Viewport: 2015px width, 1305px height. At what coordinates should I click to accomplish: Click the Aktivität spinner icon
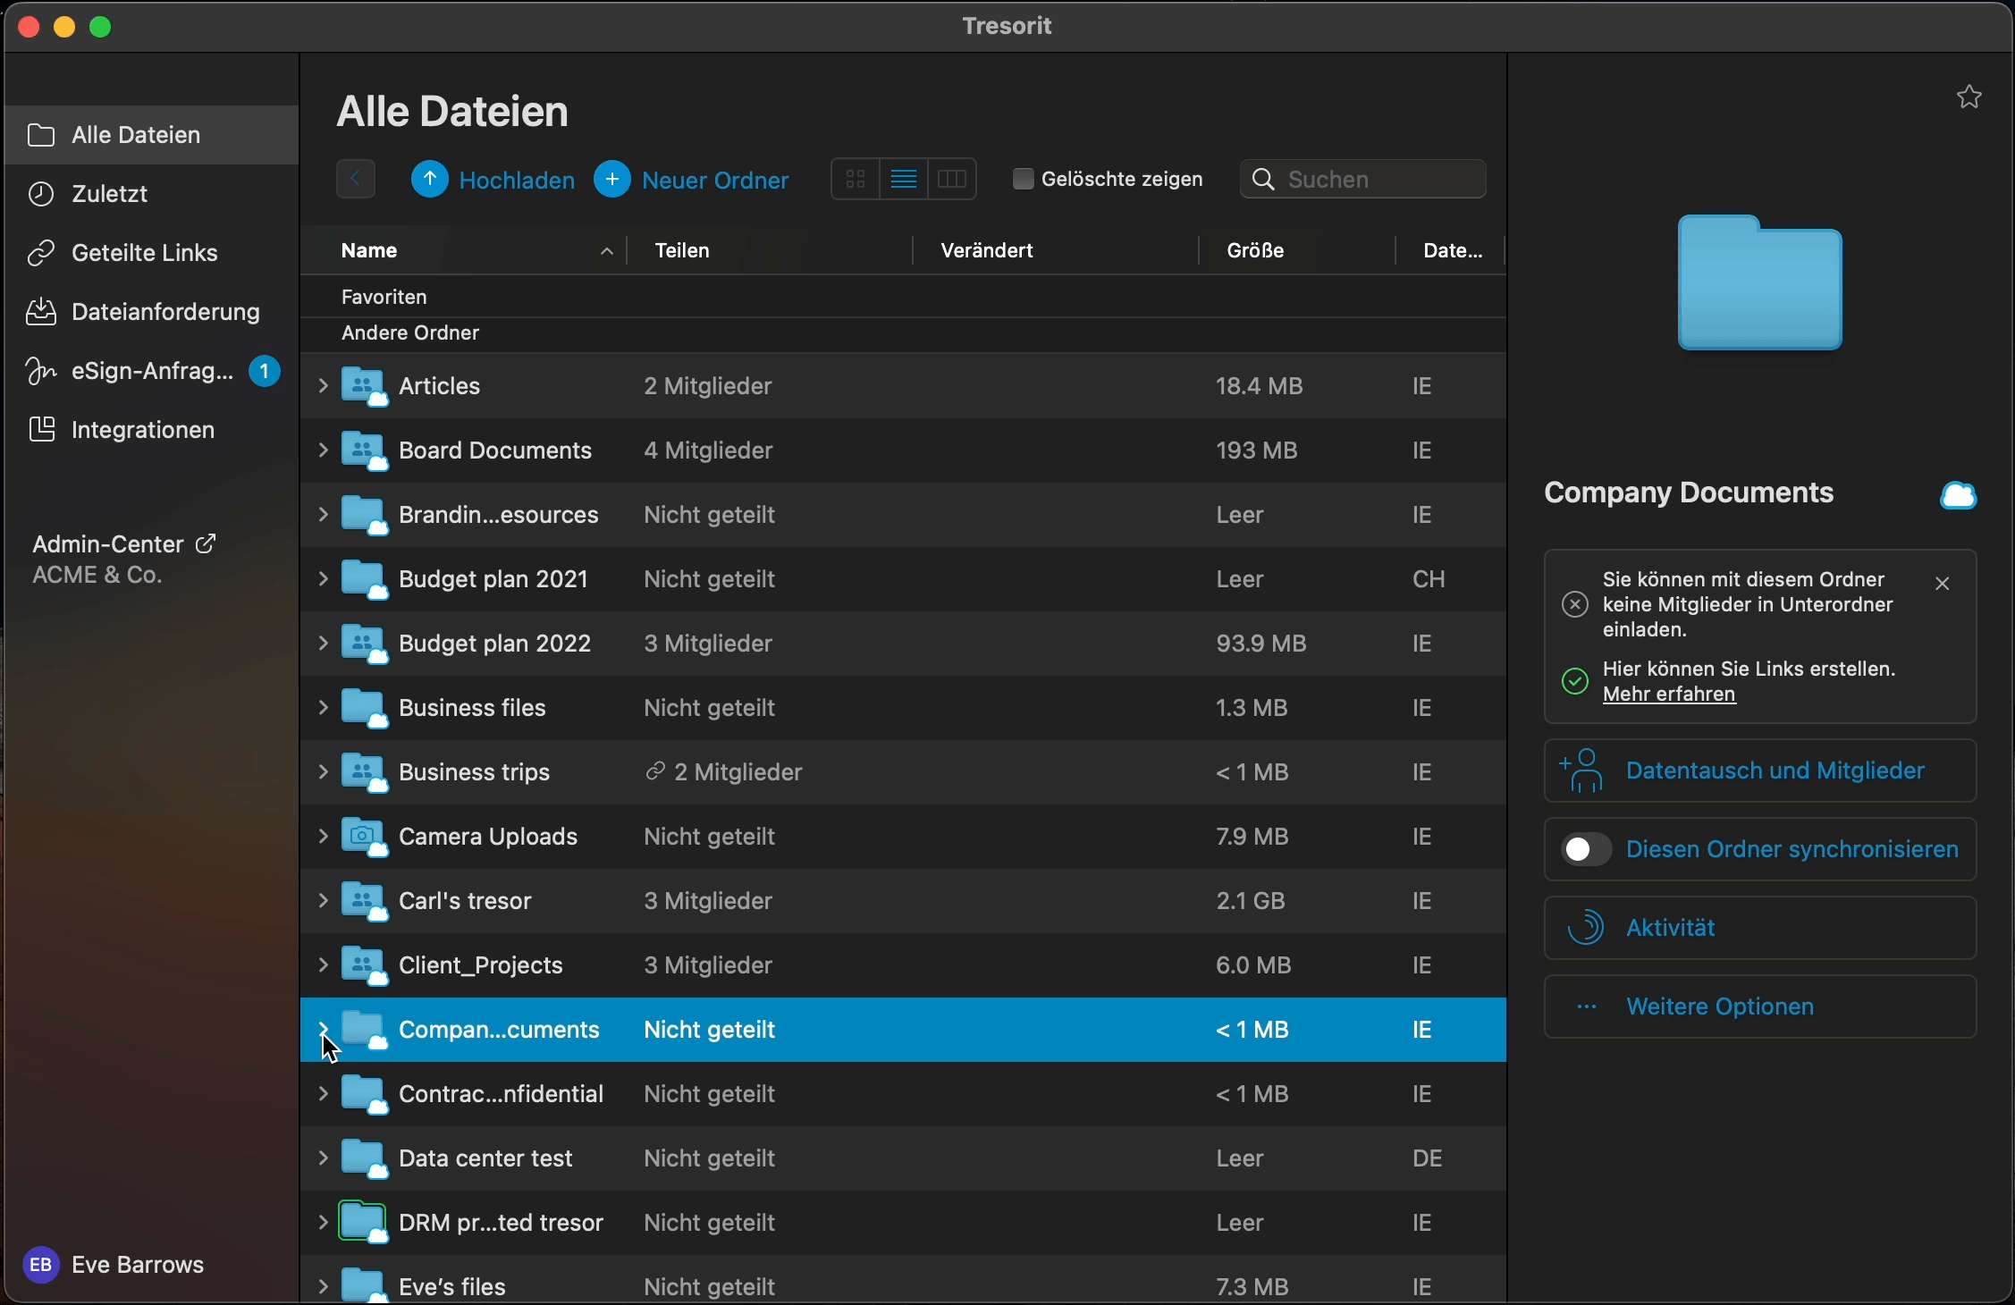point(1585,928)
